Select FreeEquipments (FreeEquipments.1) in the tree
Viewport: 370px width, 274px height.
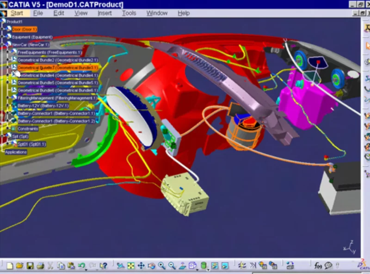click(49, 53)
